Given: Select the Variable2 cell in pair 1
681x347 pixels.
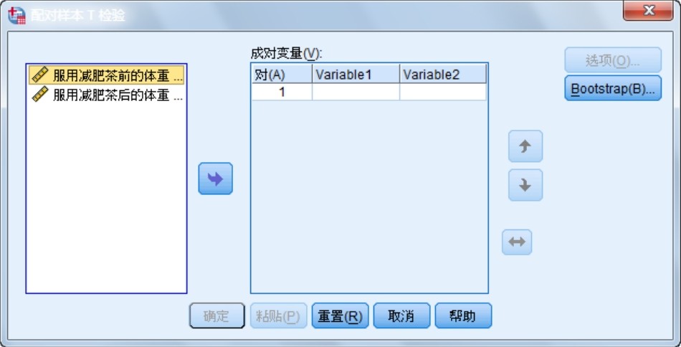Looking at the screenshot, I should 442,92.
